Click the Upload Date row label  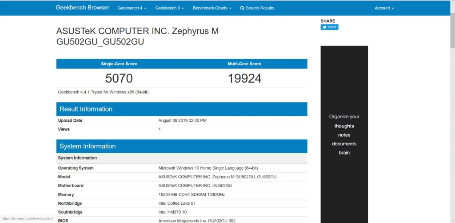[x=70, y=120]
